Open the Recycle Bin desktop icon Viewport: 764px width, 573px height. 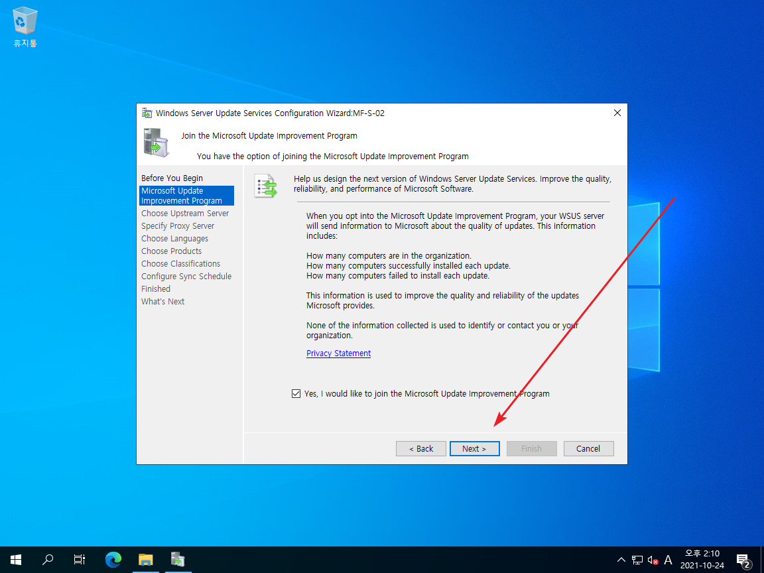(x=25, y=27)
